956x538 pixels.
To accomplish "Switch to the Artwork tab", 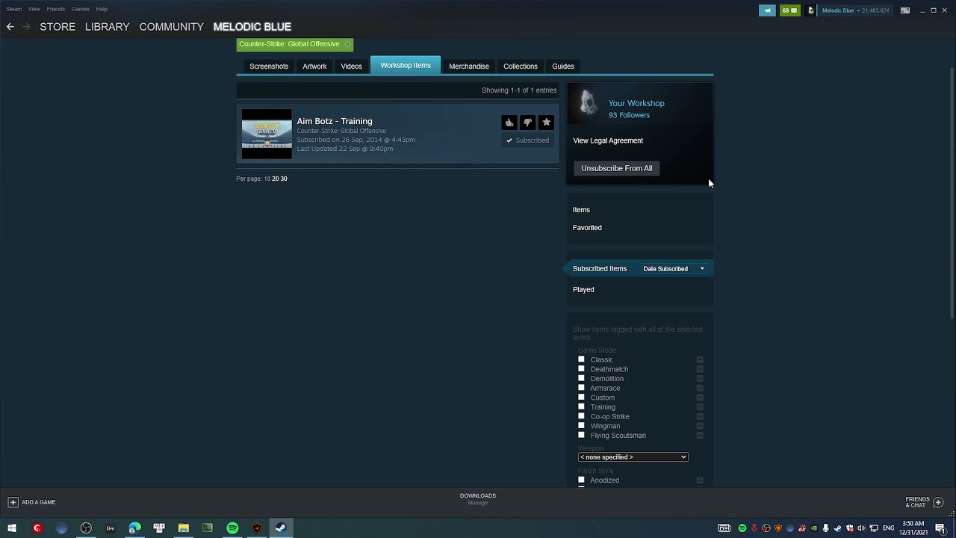I will (314, 67).
